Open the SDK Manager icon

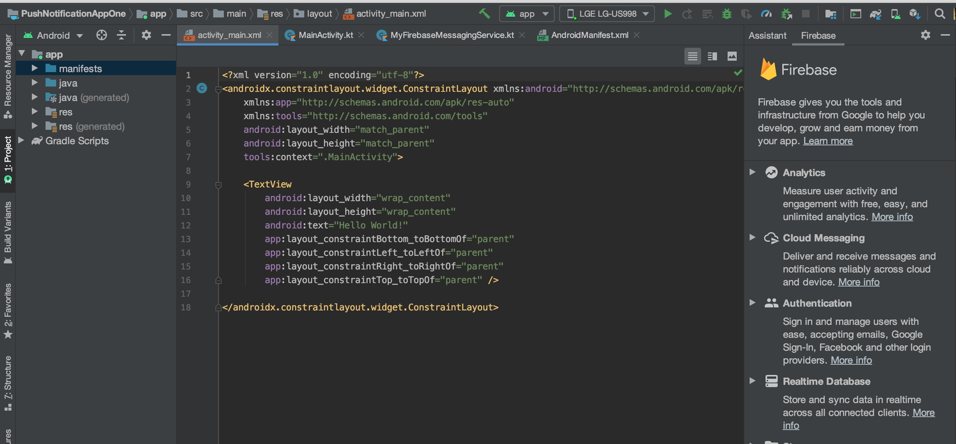[x=915, y=13]
